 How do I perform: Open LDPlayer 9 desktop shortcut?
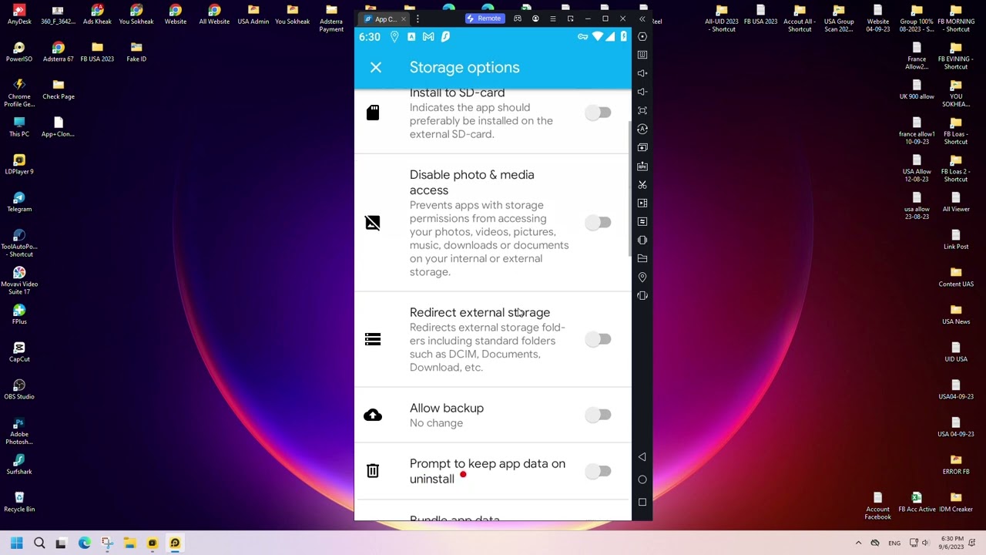pos(19,164)
